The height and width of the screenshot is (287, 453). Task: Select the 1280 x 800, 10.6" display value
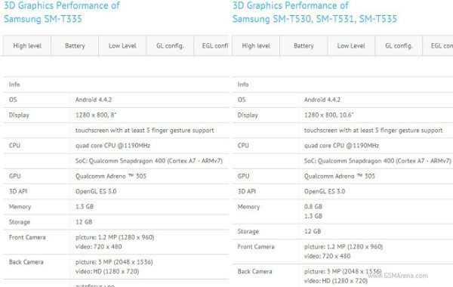pyautogui.click(x=328, y=115)
